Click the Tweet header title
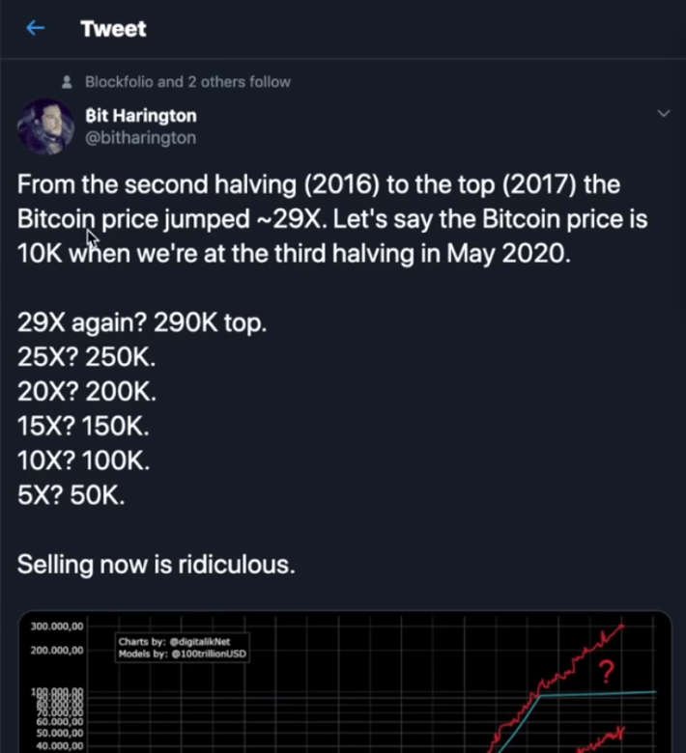Viewport: 686px width, 753px height. tap(113, 29)
